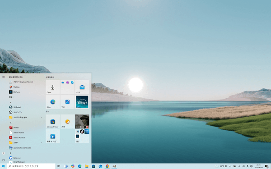
Task: Launch the メール mail tile
Action: [82, 87]
